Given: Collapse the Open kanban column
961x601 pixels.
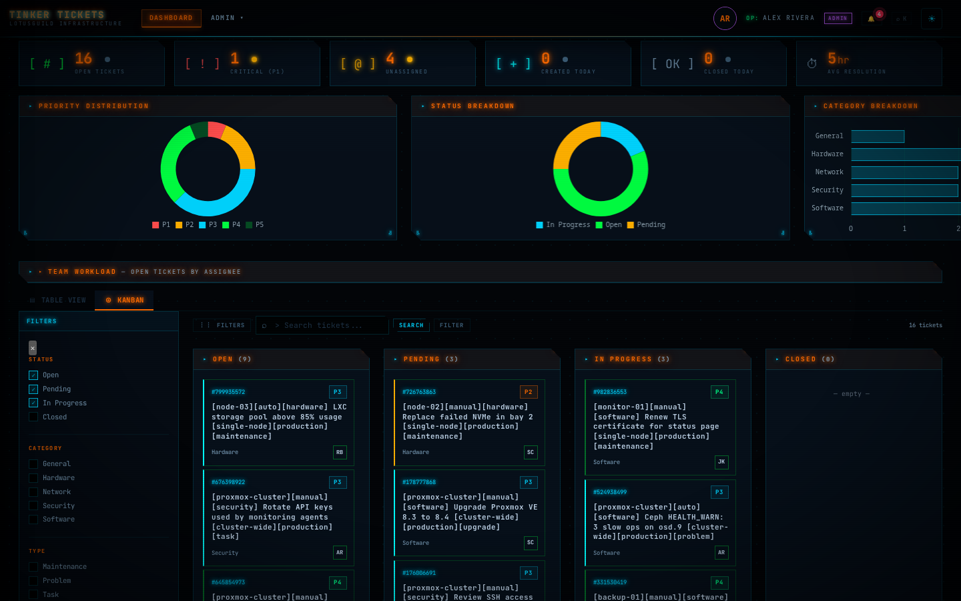Looking at the screenshot, I should coord(205,359).
